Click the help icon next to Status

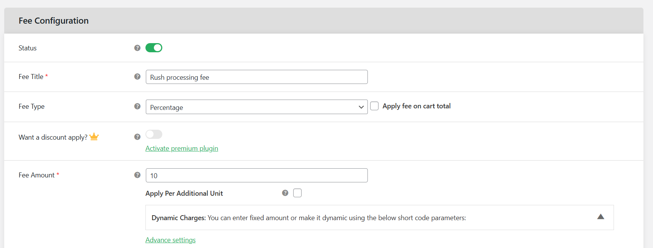pyautogui.click(x=137, y=48)
